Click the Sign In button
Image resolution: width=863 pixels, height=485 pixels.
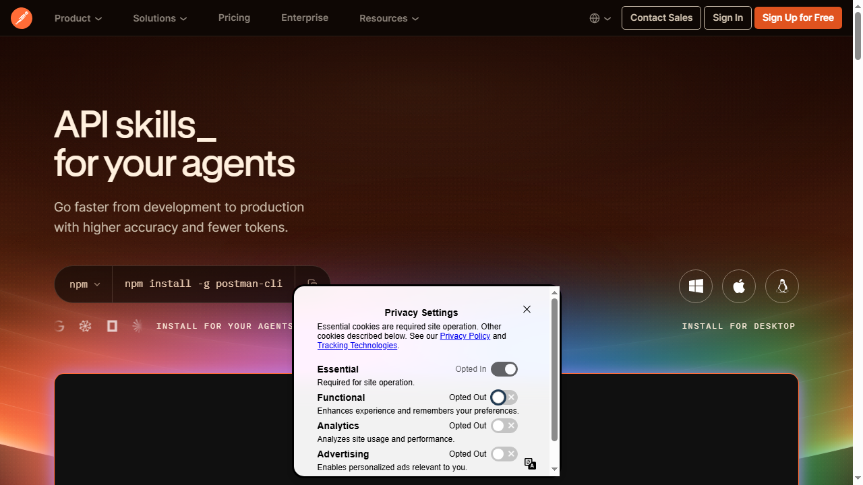[x=727, y=18]
